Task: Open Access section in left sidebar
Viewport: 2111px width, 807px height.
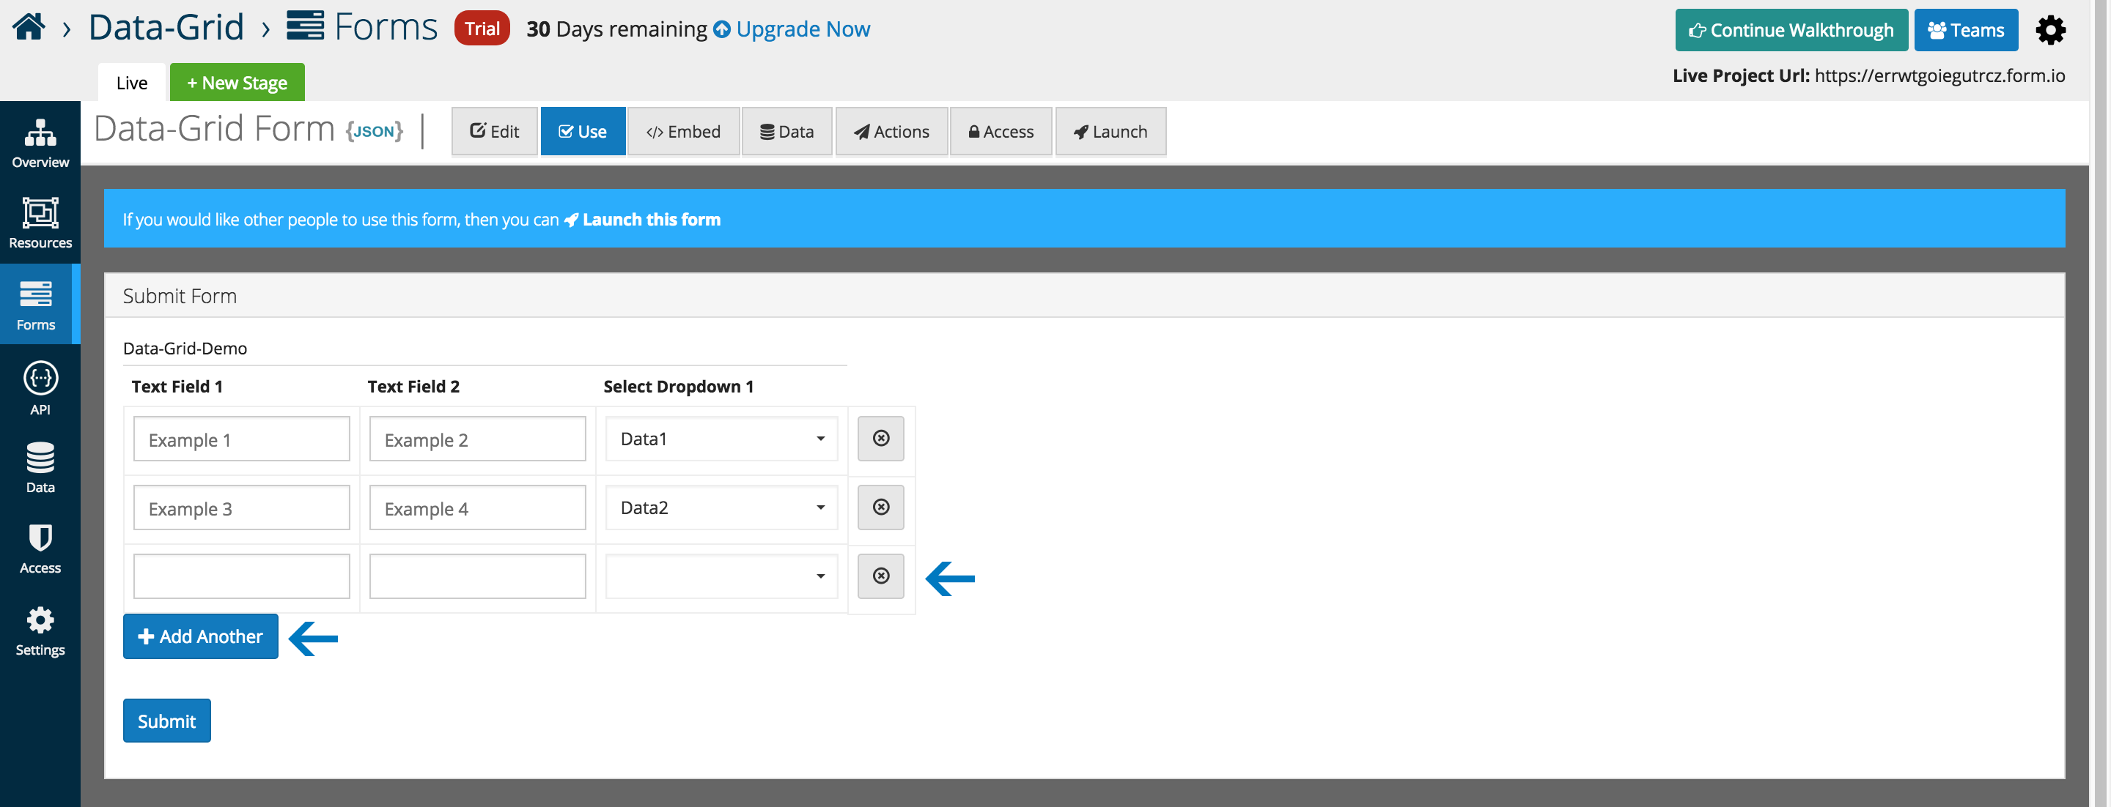Action: click(x=40, y=548)
